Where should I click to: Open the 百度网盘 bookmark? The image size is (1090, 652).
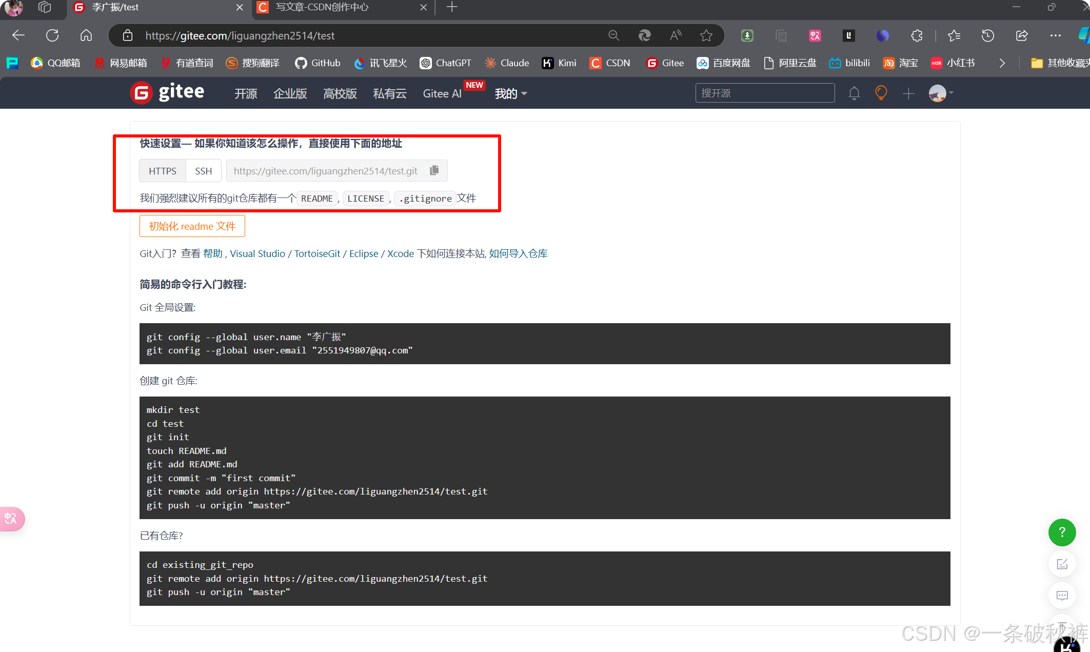[723, 63]
